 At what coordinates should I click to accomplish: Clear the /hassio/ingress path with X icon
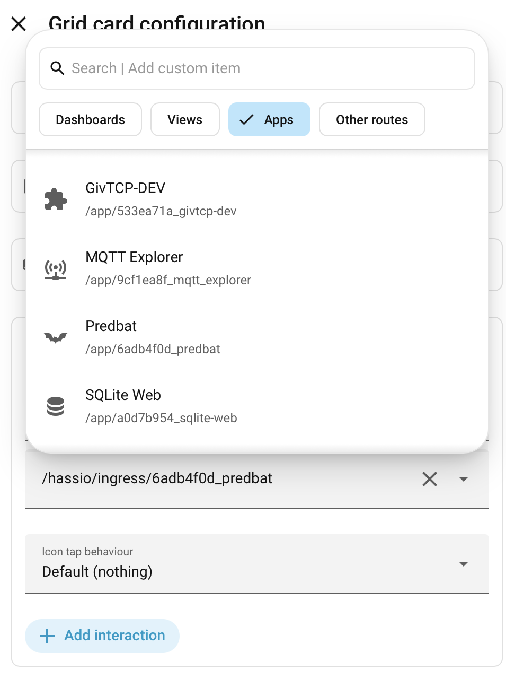[430, 479]
